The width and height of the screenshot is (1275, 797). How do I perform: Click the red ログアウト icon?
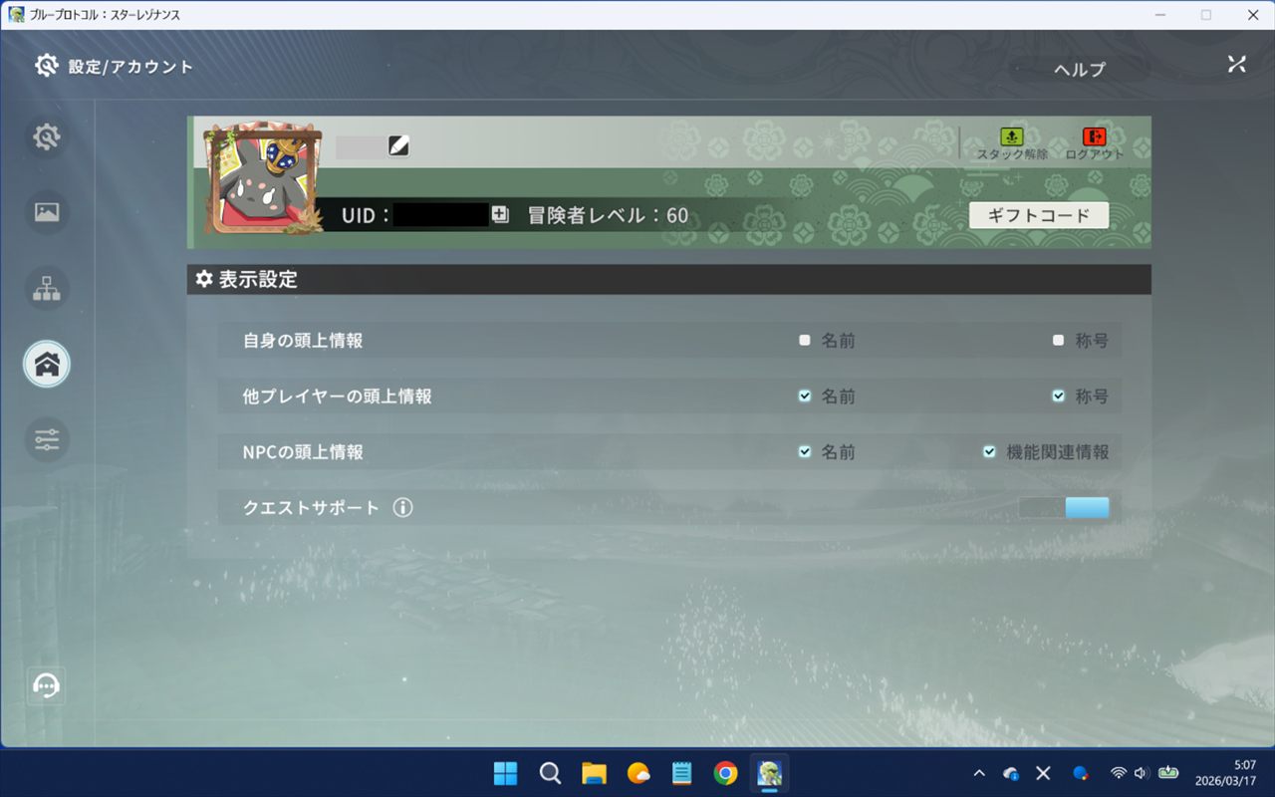(1094, 137)
